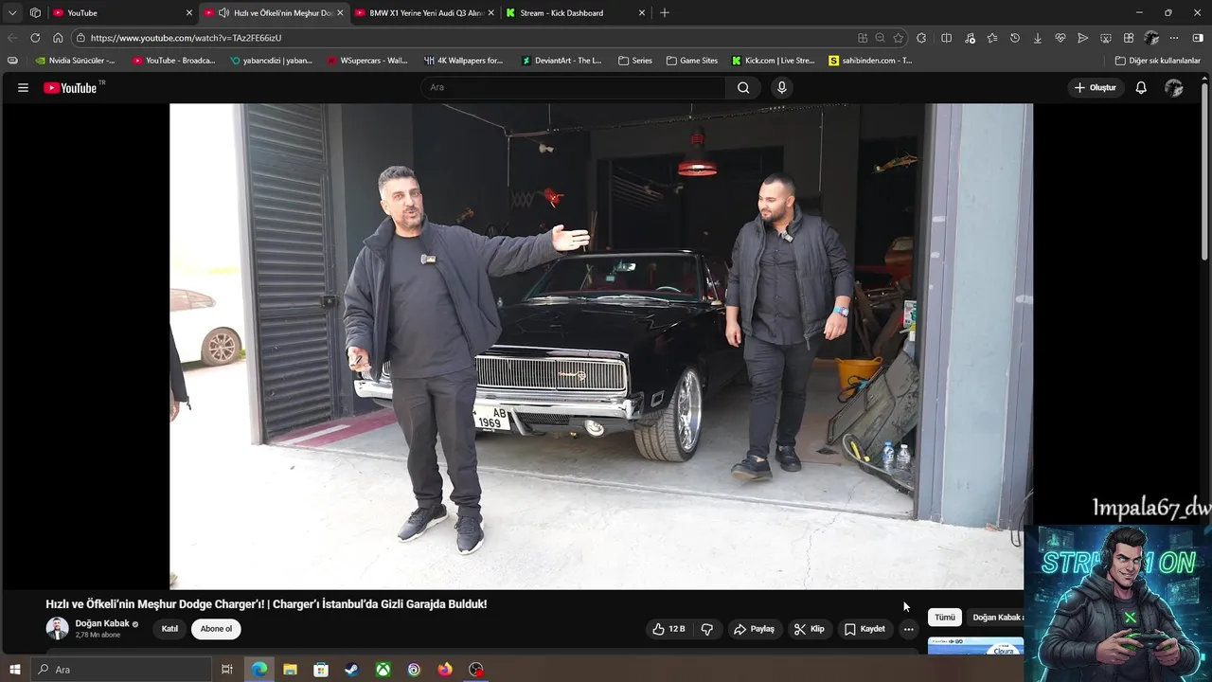The width and height of the screenshot is (1212, 682).
Task: Open the WSupercars - Wall... bookmark
Action: (367, 61)
